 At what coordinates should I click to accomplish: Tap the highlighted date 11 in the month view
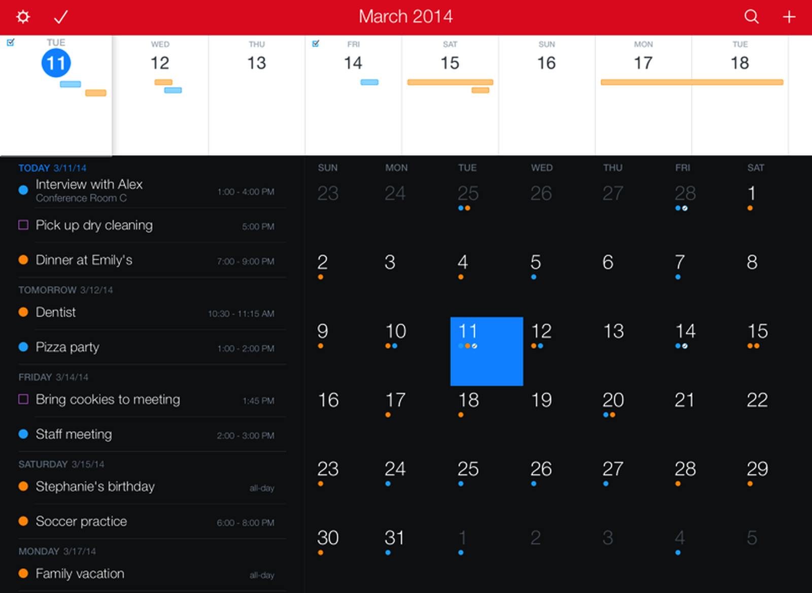pos(486,350)
